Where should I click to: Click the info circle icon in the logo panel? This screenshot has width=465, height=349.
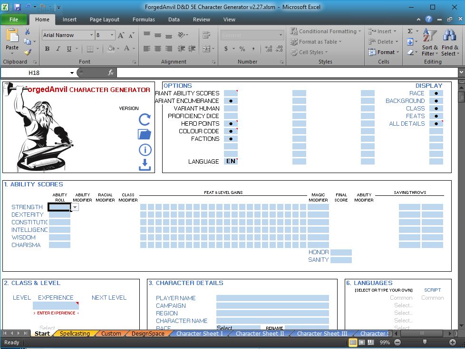[x=145, y=150]
